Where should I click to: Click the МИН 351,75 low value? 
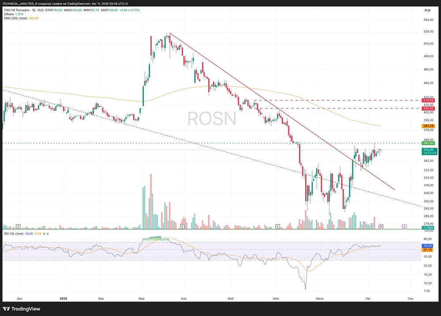pos(91,10)
